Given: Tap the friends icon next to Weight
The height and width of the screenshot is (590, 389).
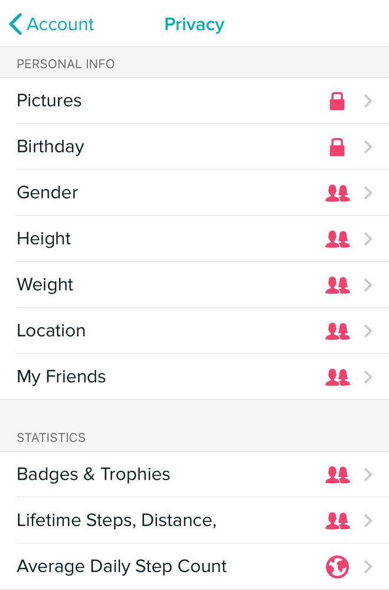Looking at the screenshot, I should (x=337, y=285).
